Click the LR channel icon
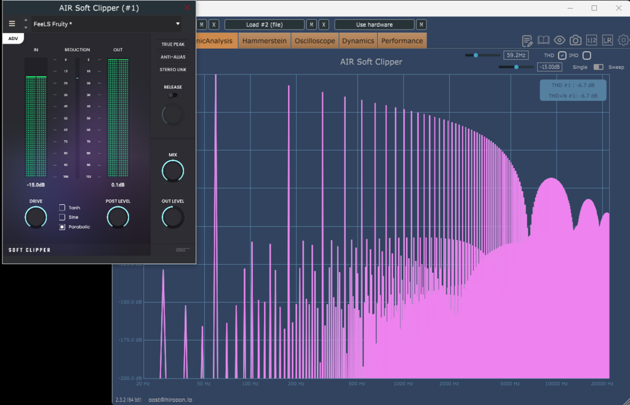 [607, 40]
